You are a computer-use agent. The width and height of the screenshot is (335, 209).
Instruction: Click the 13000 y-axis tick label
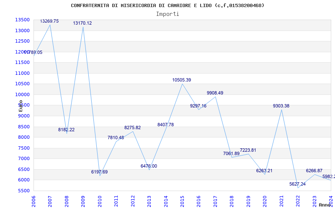[22, 31]
